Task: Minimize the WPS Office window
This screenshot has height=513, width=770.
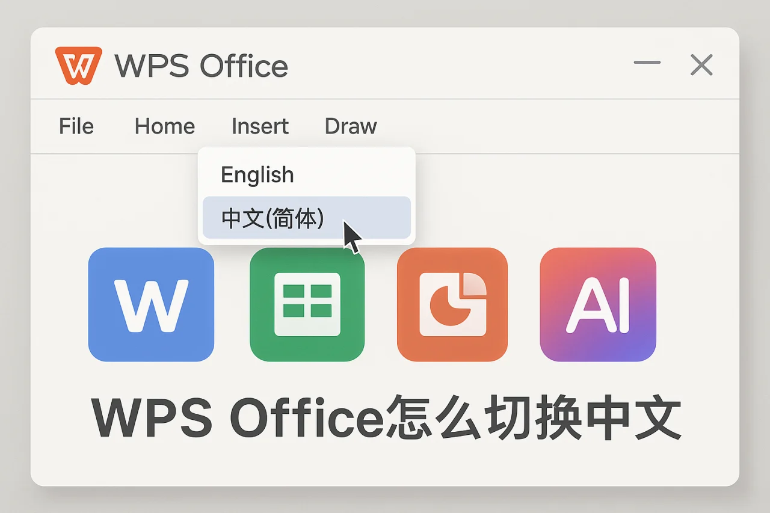Action: coord(647,63)
